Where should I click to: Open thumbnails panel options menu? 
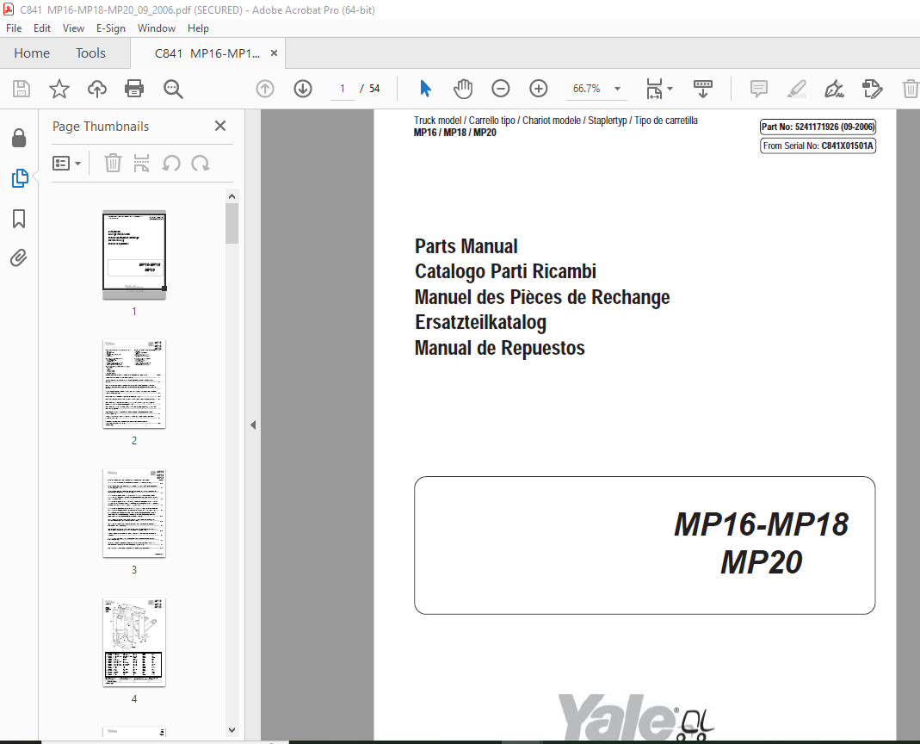[66, 164]
